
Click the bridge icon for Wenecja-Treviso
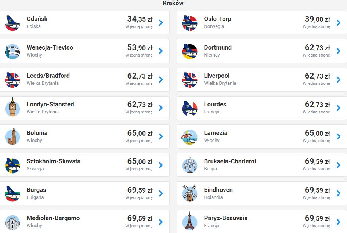point(12,51)
